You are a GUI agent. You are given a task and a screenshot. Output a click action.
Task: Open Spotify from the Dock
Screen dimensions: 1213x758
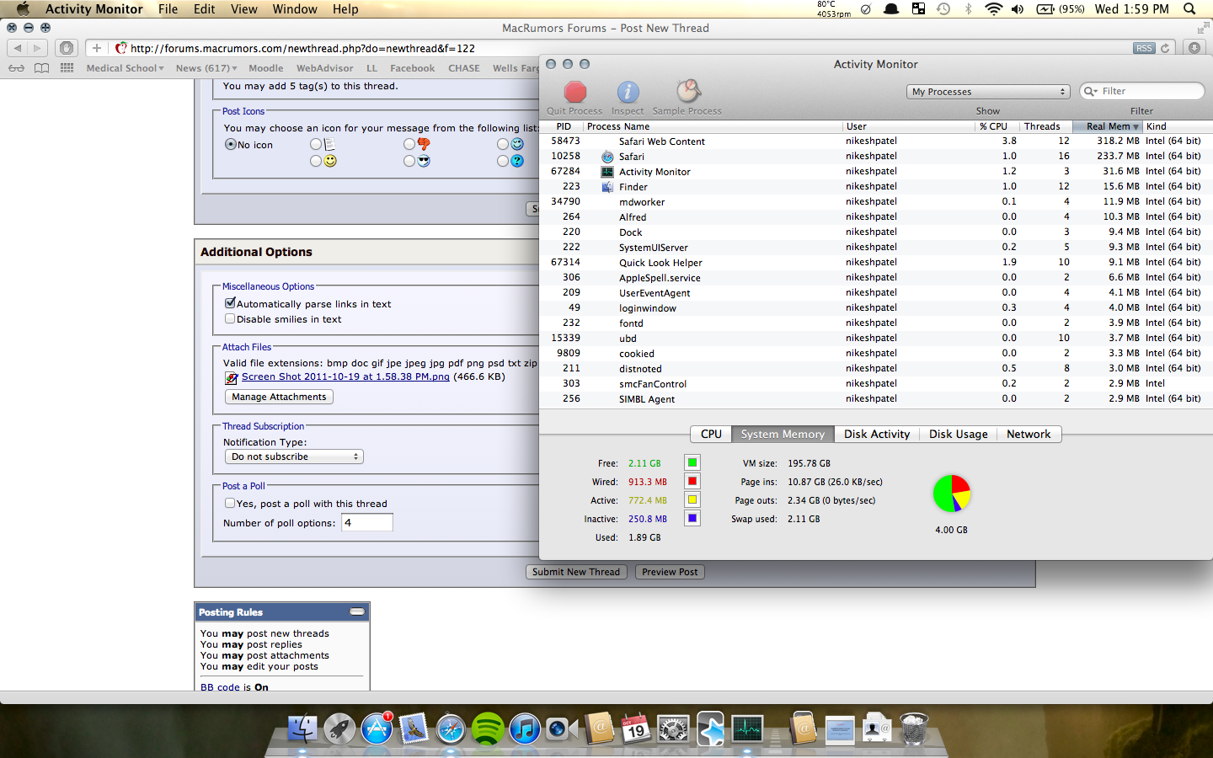[488, 729]
